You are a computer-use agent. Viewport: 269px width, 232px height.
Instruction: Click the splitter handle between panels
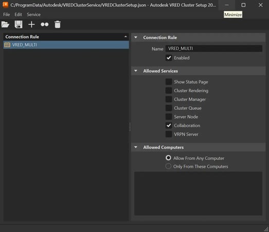[130, 127]
